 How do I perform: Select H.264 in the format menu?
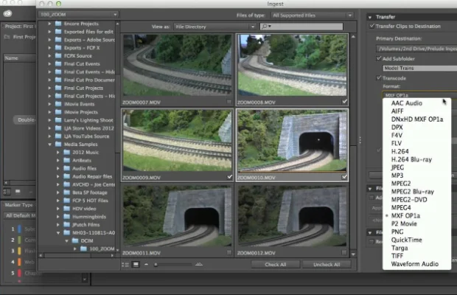click(x=402, y=151)
